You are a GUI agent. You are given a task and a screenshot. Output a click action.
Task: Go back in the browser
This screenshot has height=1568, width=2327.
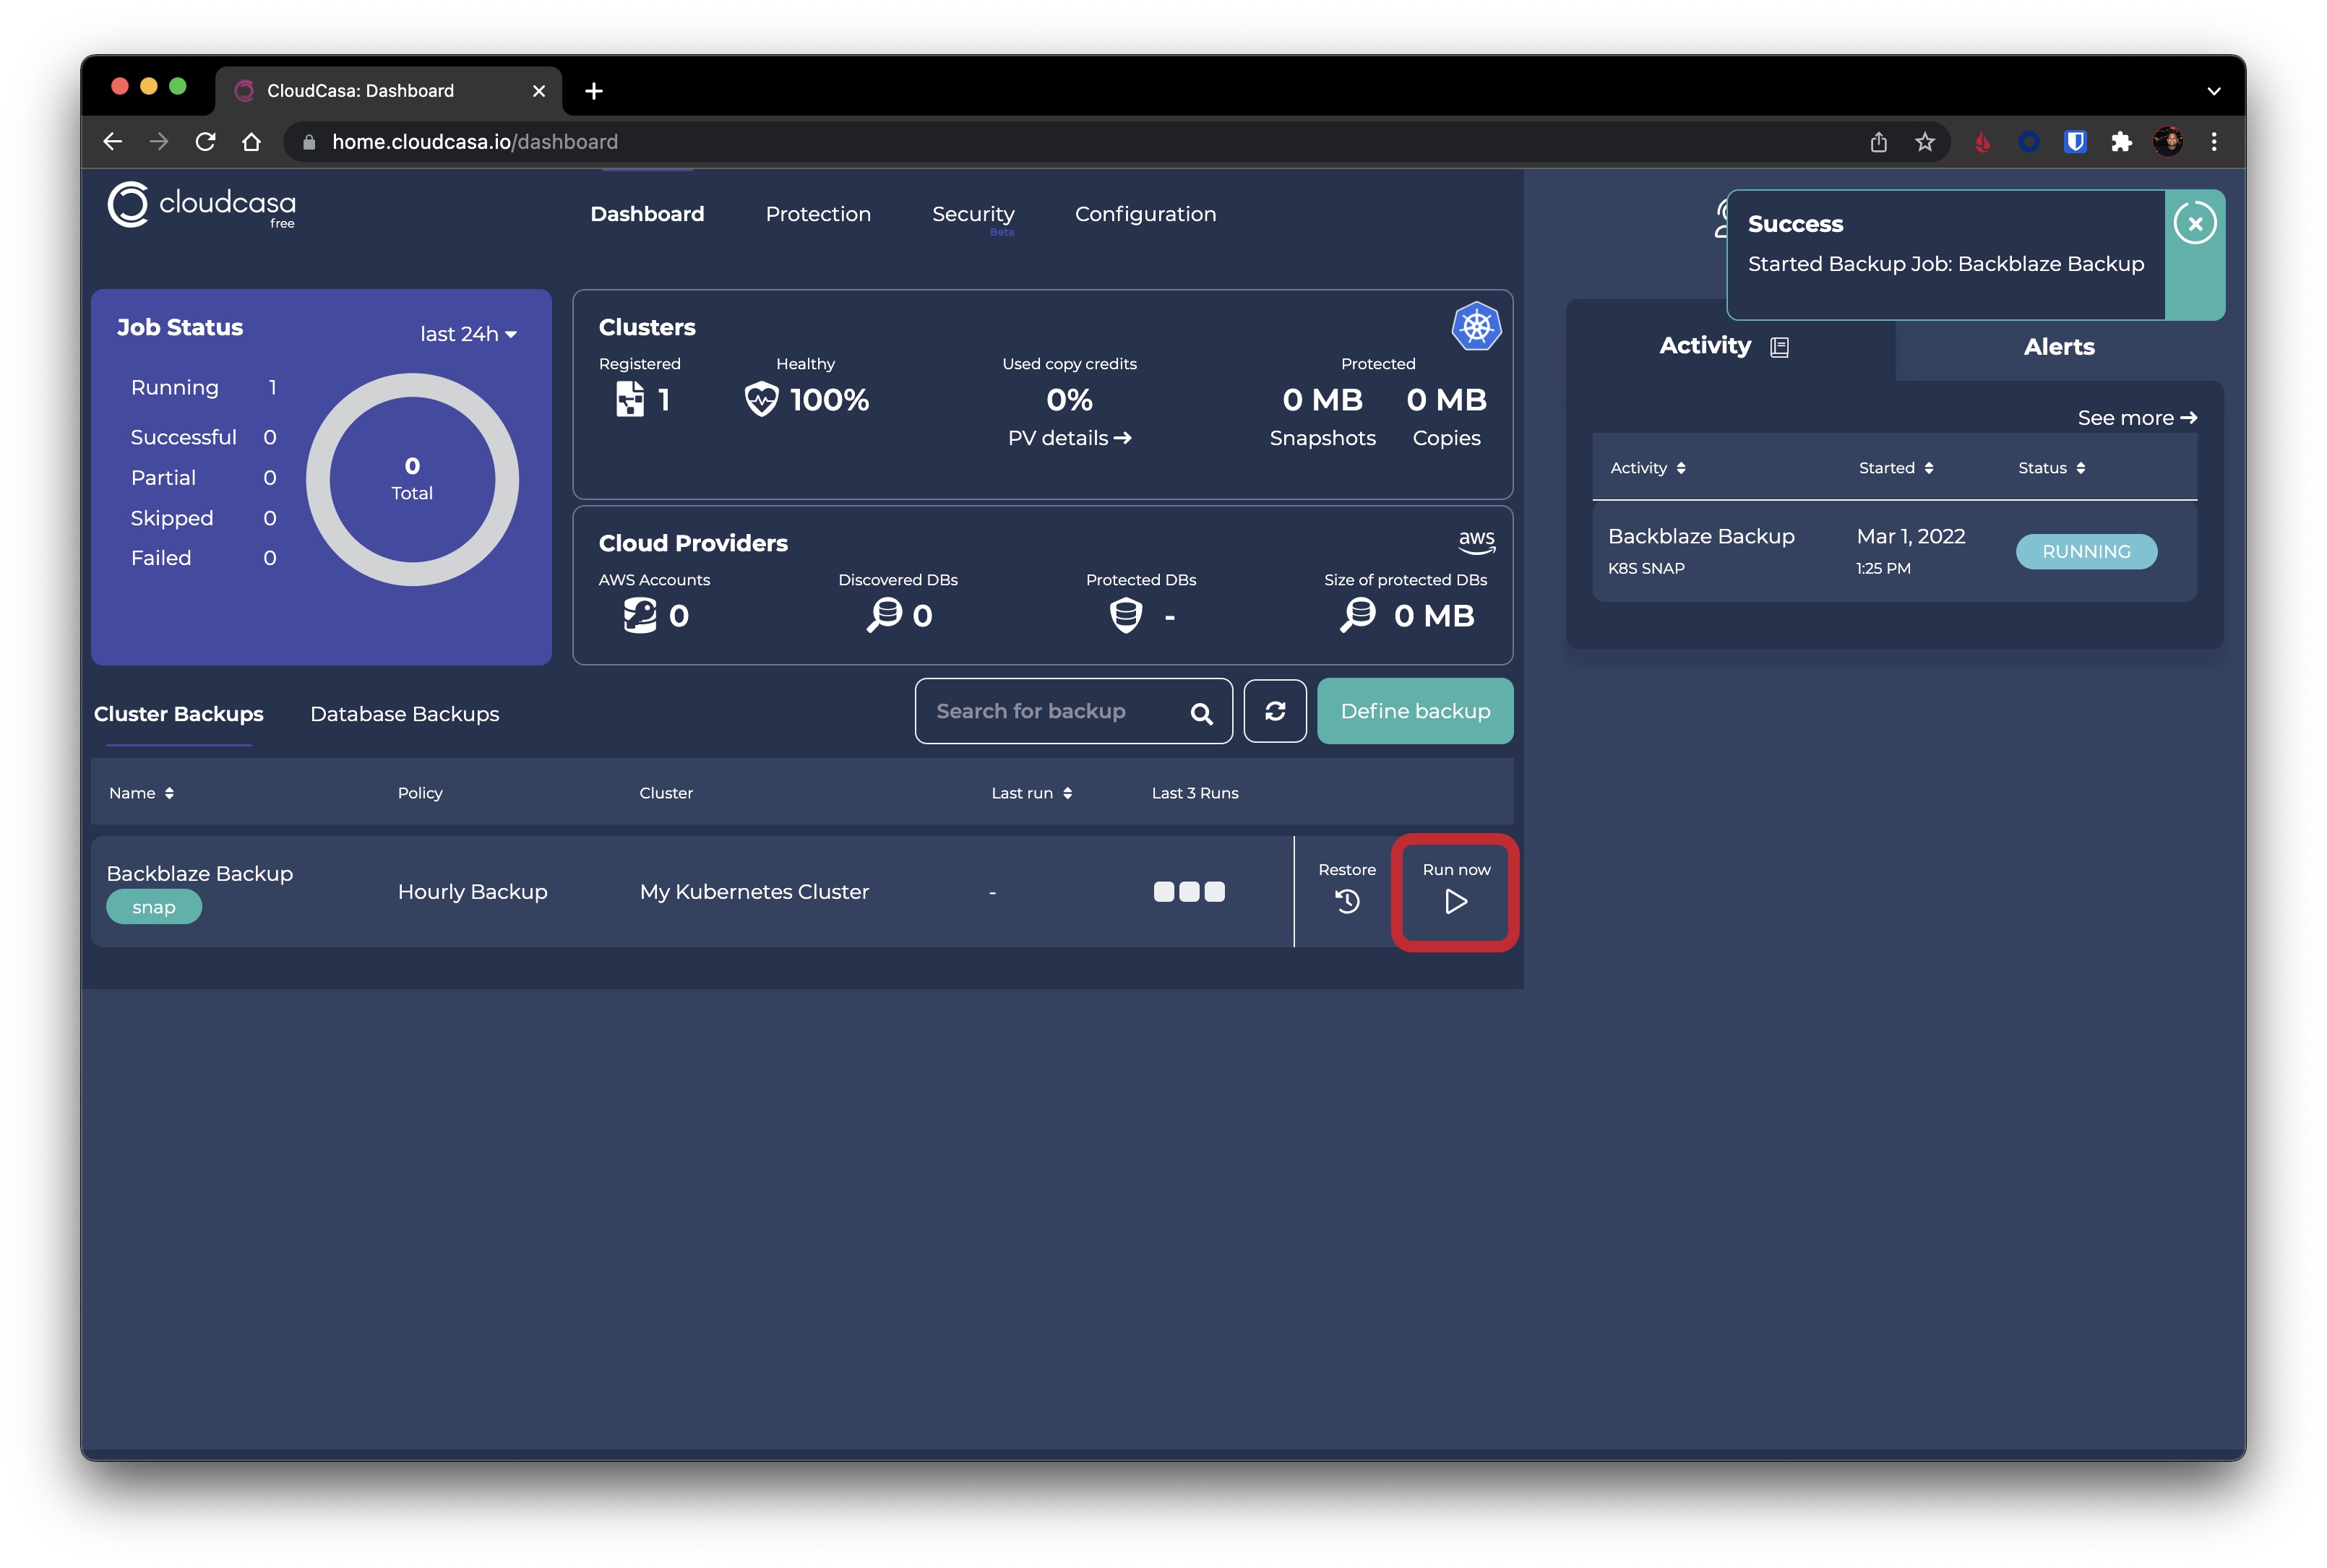pos(113,142)
